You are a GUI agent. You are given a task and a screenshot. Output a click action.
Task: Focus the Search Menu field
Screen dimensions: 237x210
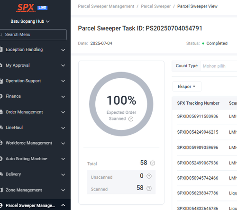point(33,35)
